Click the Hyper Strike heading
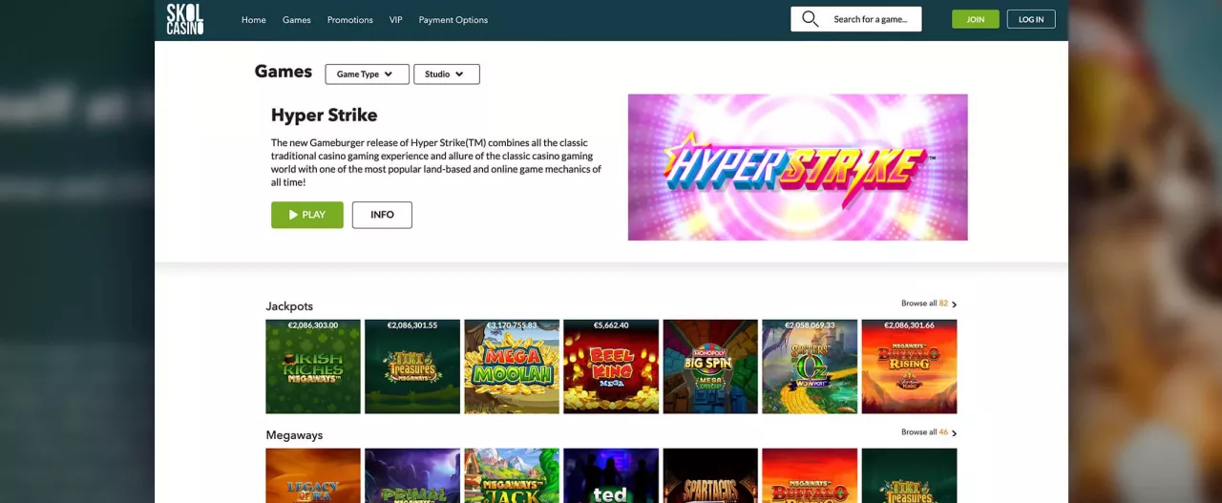 point(325,115)
